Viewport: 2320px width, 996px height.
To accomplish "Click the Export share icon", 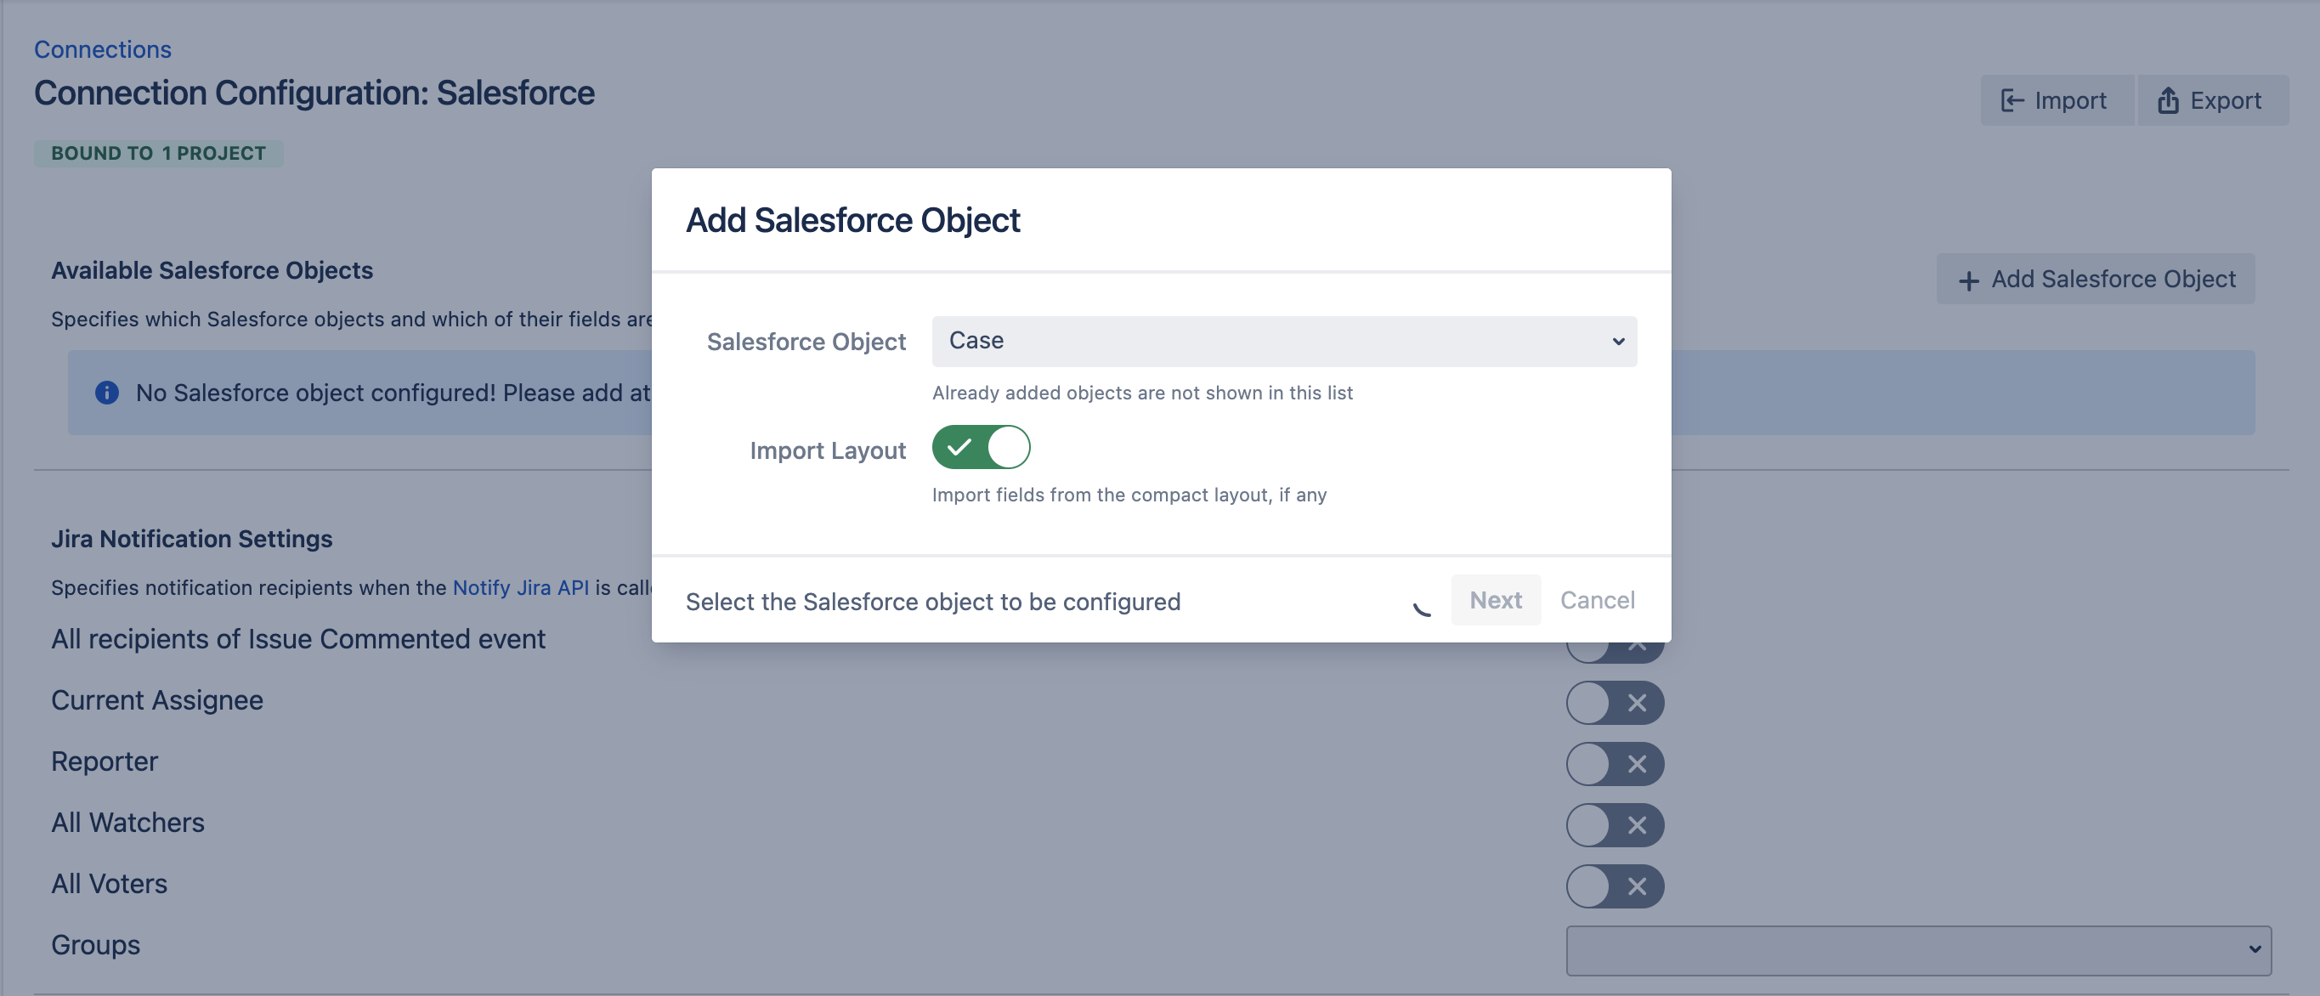I will (x=2168, y=100).
